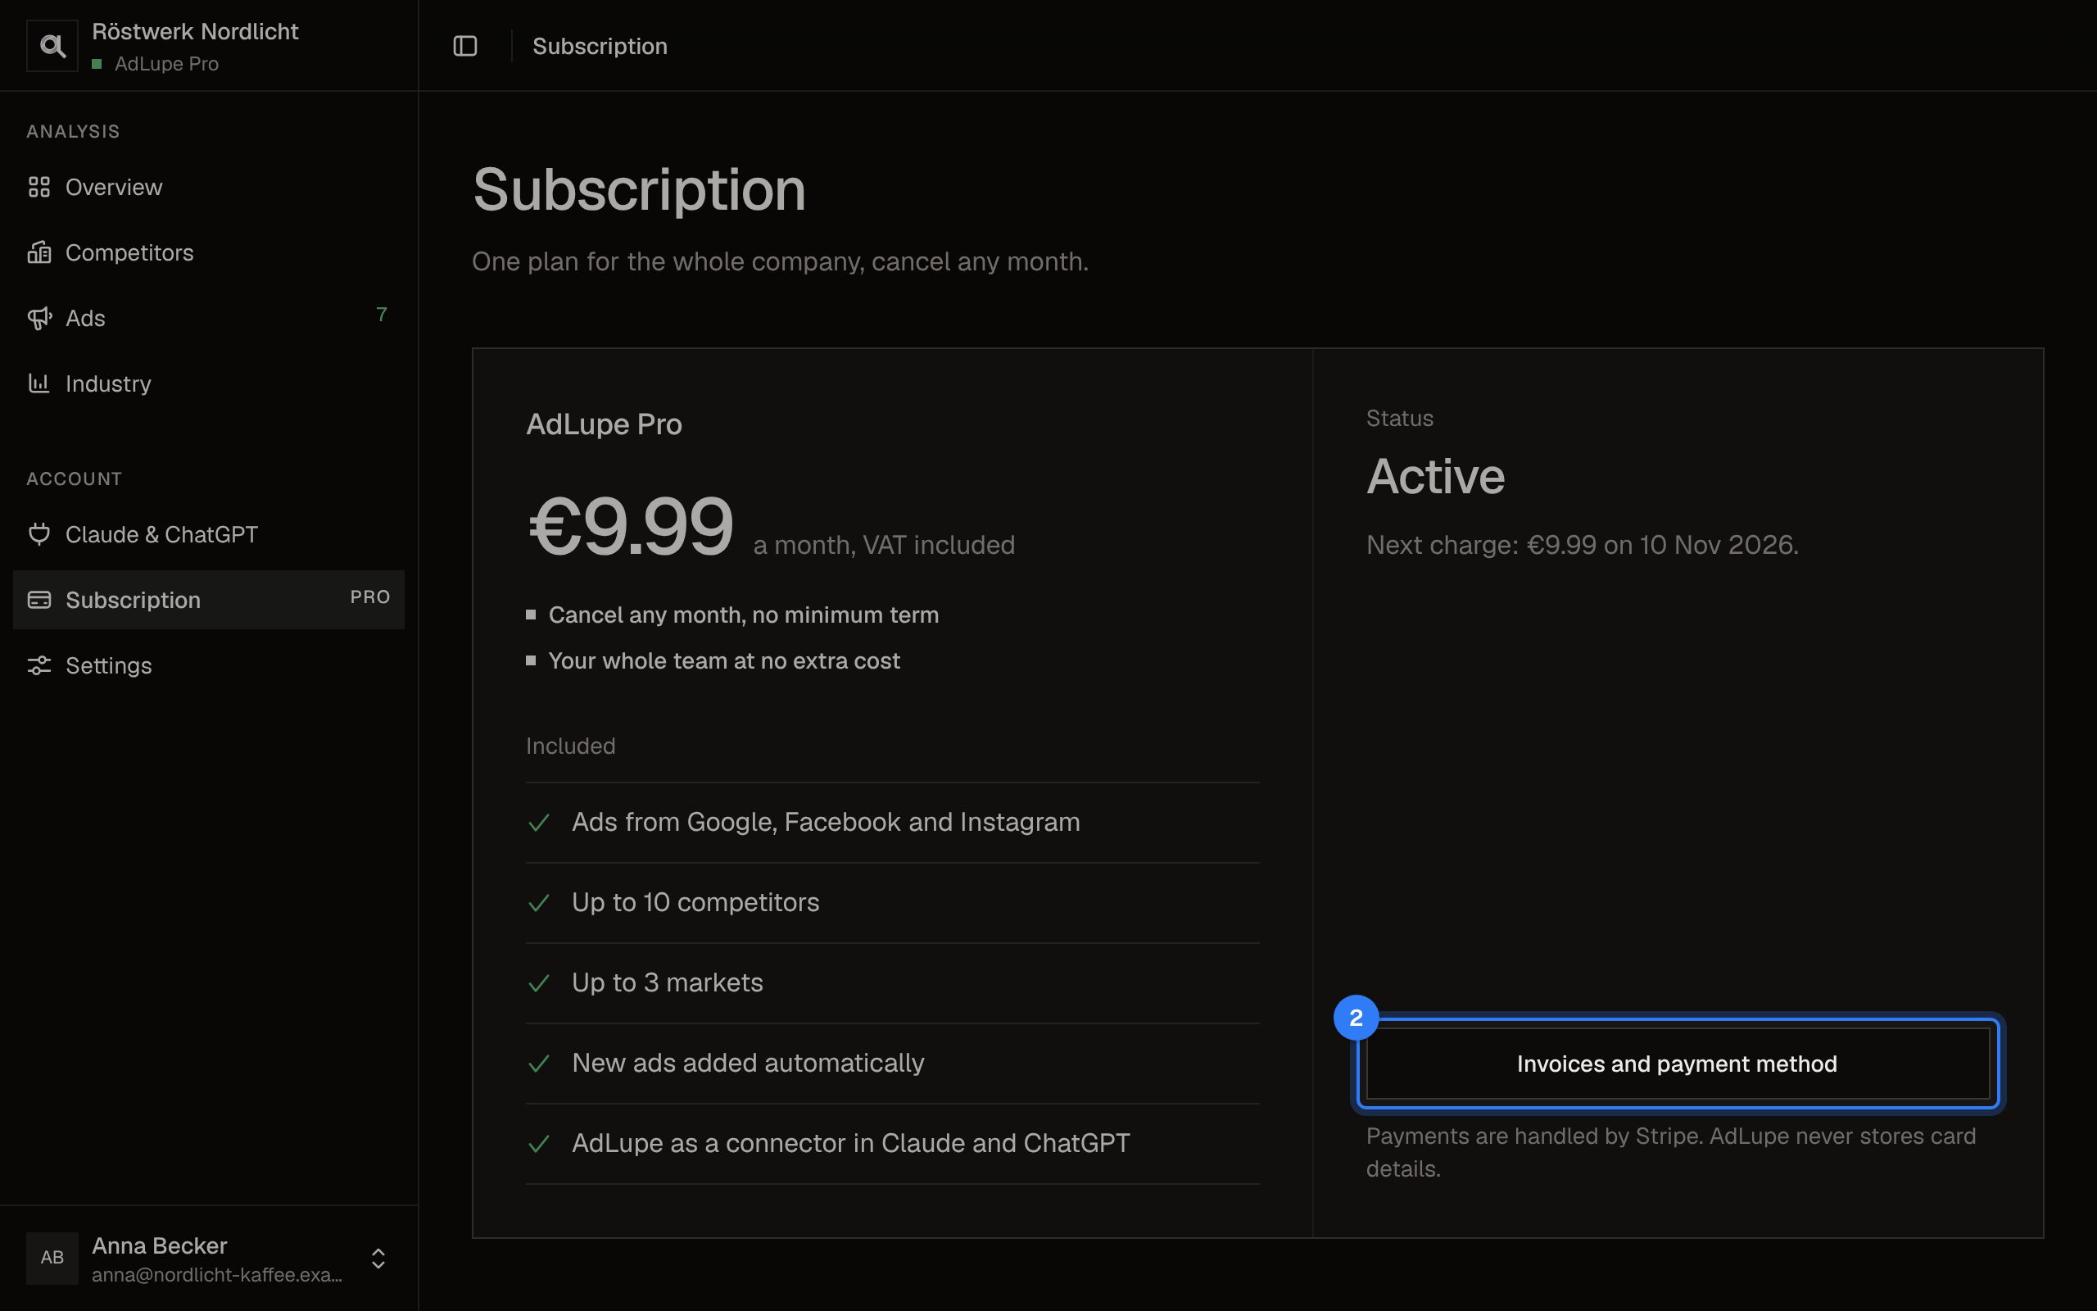Screen dimensions: 2097x1311
Task: Open the Industry analysis page
Action: pyautogui.click(x=209, y=383)
